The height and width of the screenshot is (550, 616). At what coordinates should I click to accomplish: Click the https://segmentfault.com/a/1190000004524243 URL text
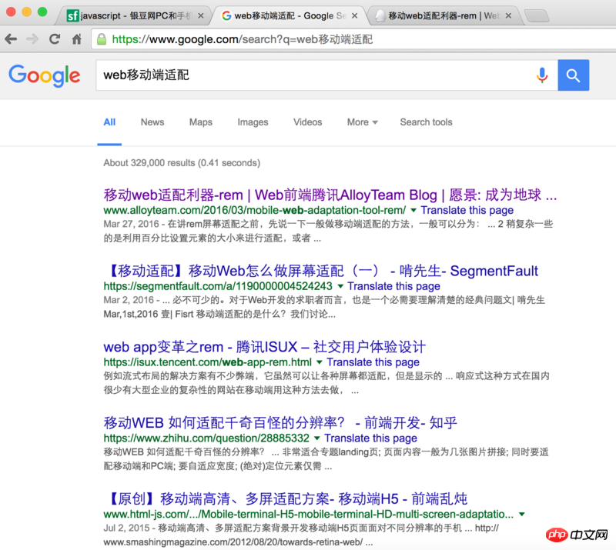(218, 286)
